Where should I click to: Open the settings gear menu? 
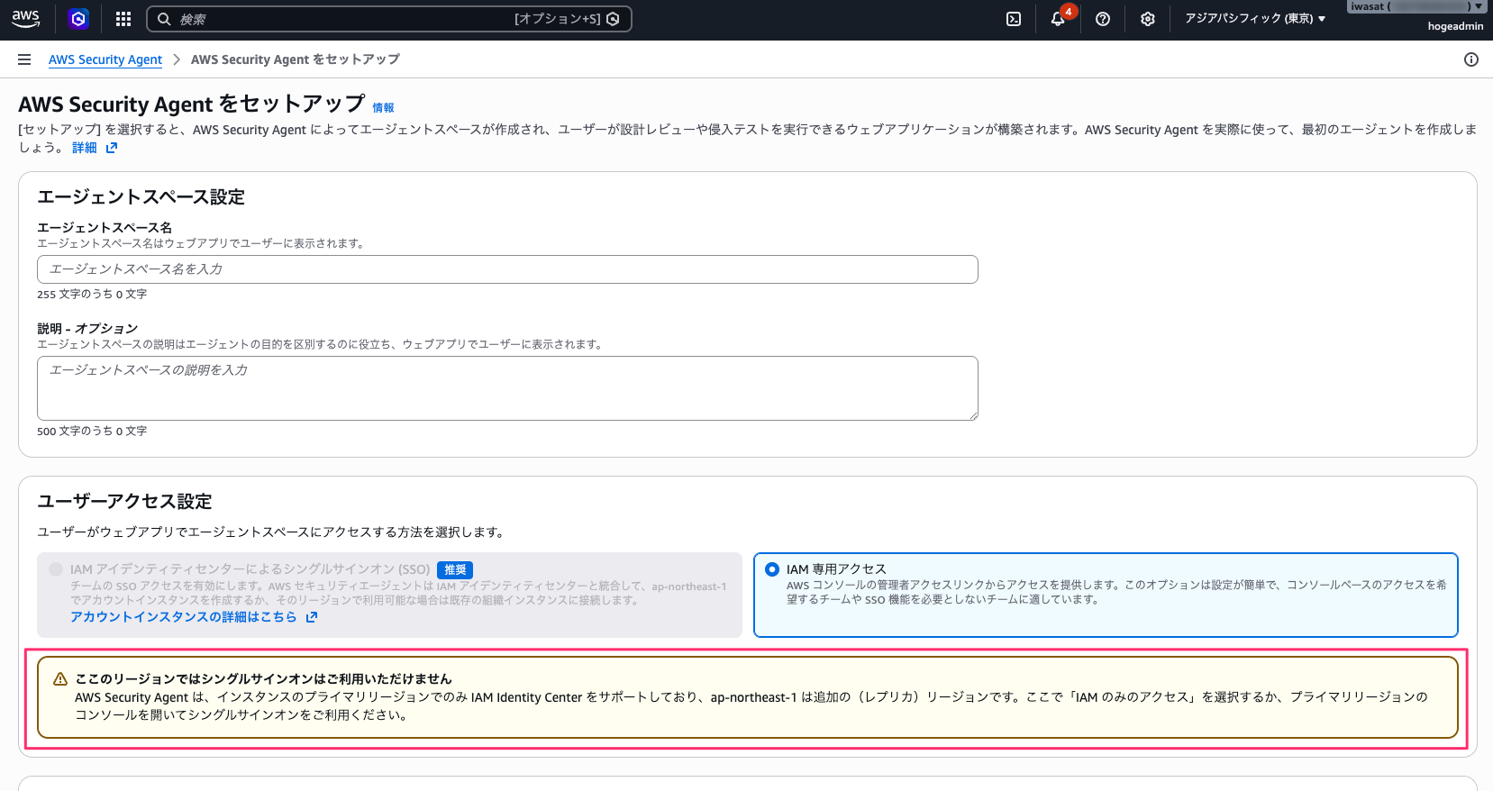click(x=1148, y=19)
